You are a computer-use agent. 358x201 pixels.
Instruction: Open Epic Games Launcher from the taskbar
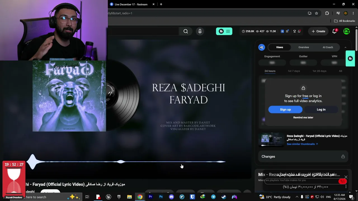click(119, 197)
